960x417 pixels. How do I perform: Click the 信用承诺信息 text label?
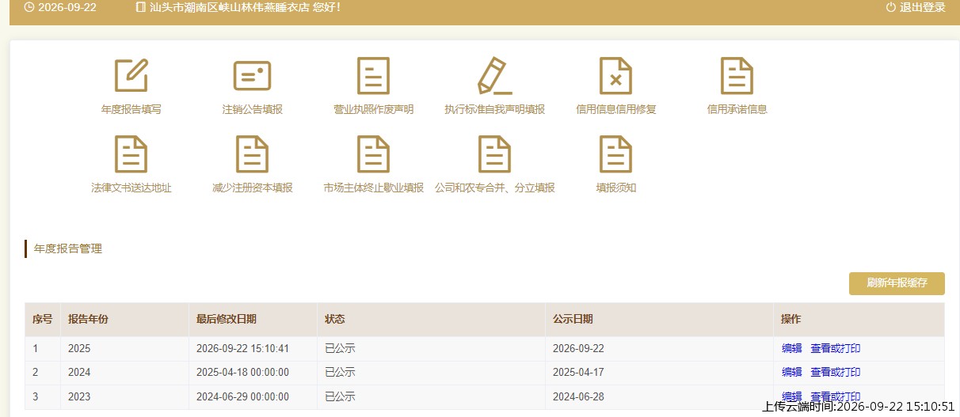737,109
